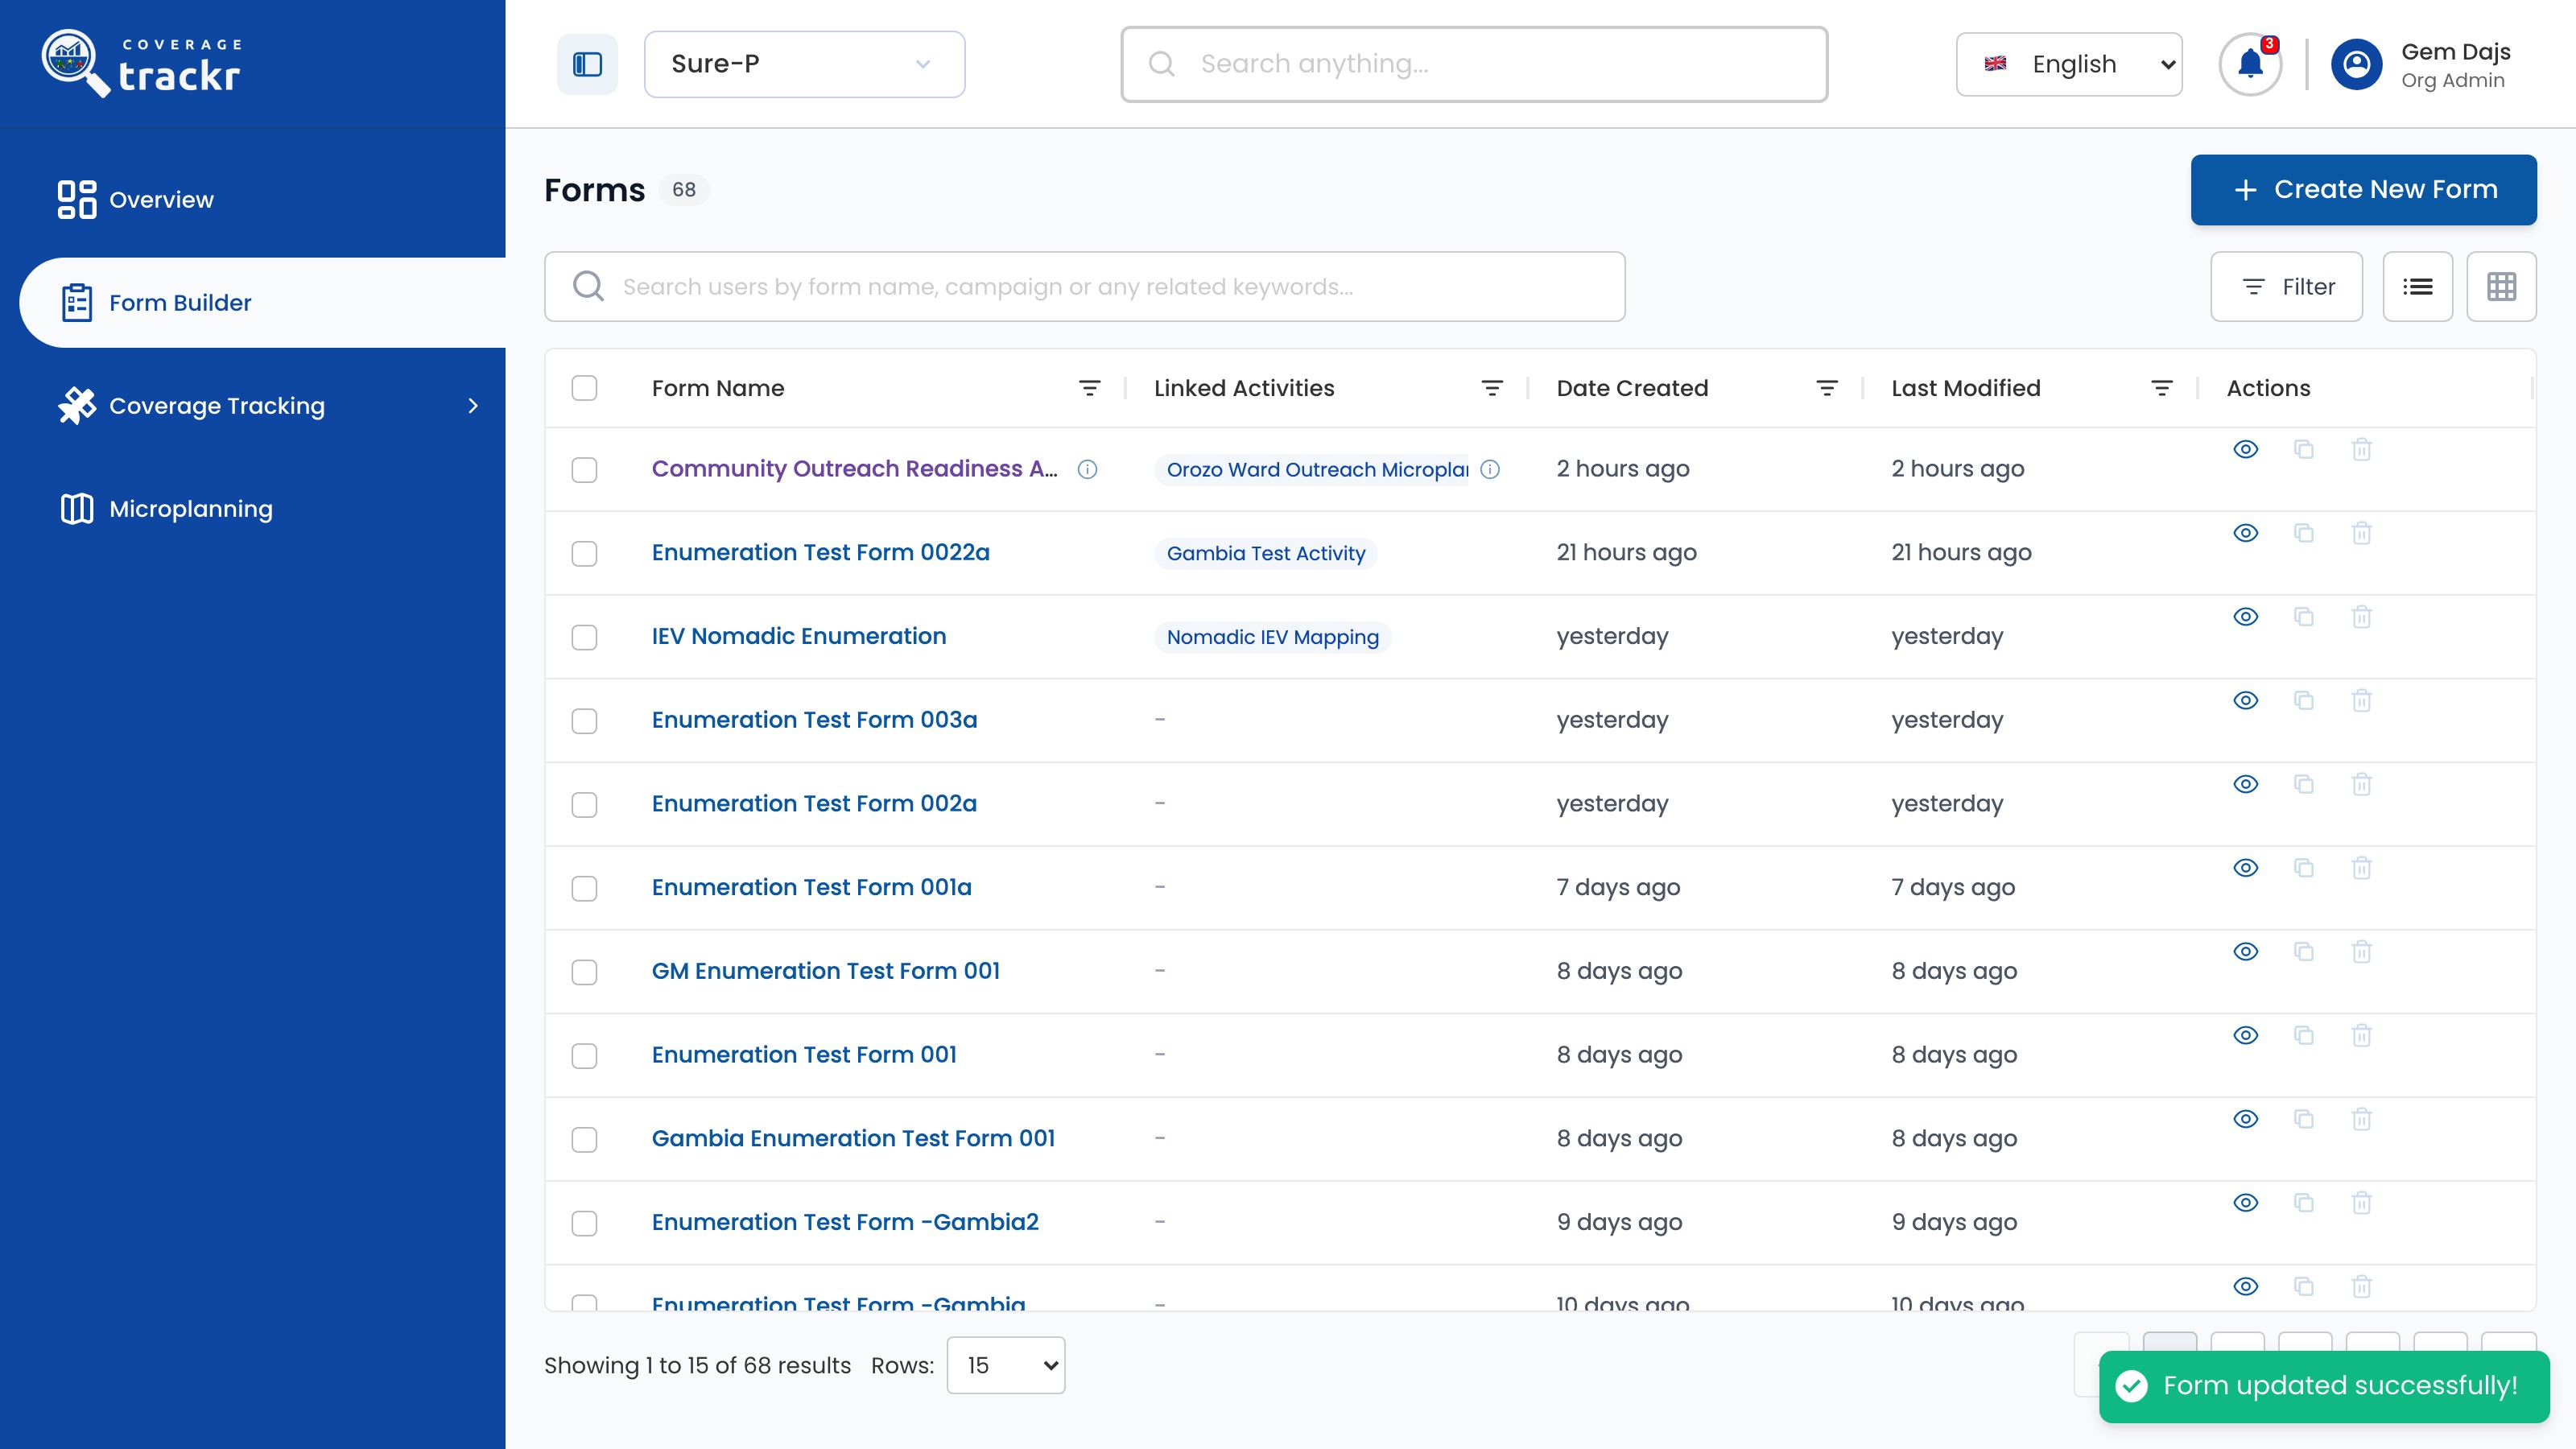2576x1449 pixels.
Task: Open the Gambia Test Activity tag
Action: click(1266, 554)
